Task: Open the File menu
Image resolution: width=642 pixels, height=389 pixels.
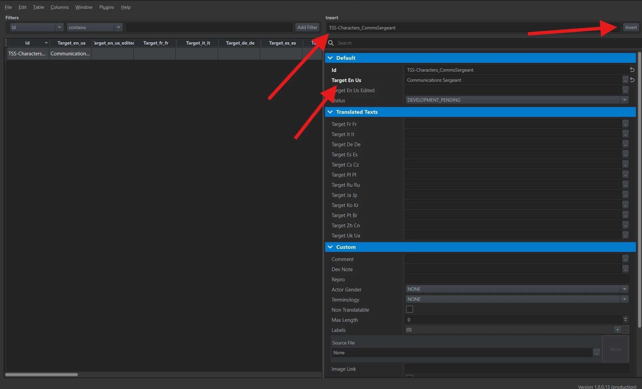Action: coord(8,7)
